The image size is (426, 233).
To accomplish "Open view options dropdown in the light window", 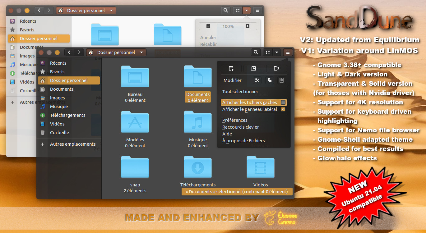I will (x=246, y=11).
